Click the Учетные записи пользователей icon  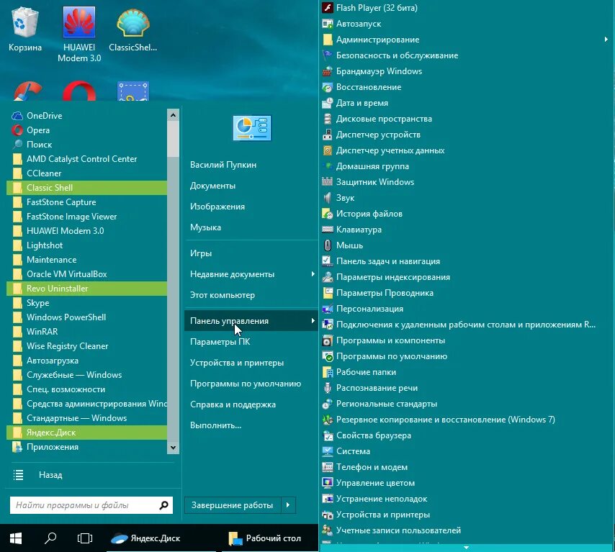pos(327,530)
